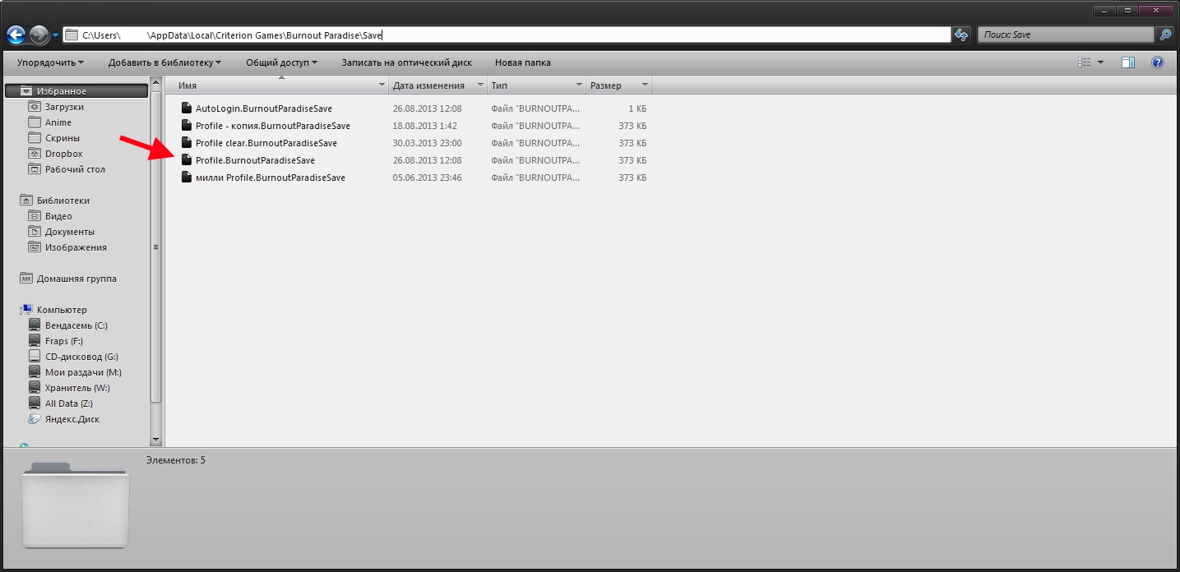Open CD-дисковод (G:) drive
Screen dimensions: 1180x572
pos(81,357)
